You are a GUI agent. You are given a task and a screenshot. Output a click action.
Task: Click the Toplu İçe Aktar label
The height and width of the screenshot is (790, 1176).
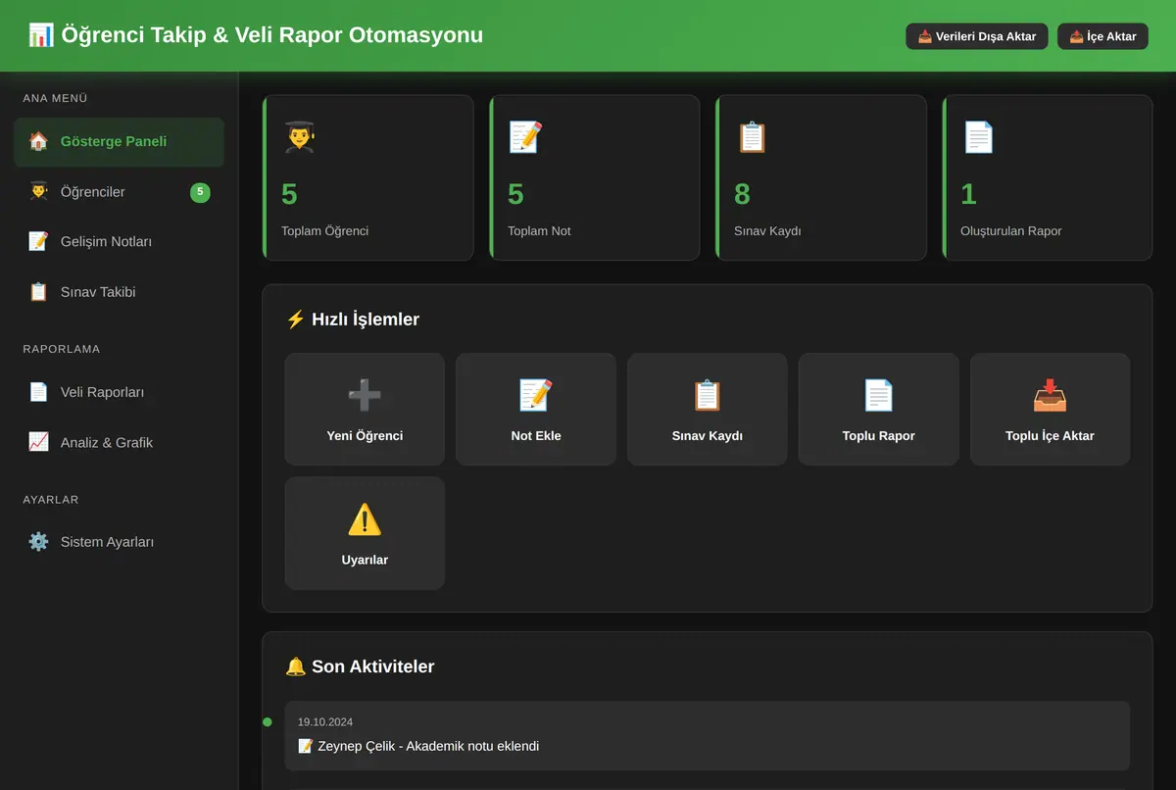pos(1050,435)
